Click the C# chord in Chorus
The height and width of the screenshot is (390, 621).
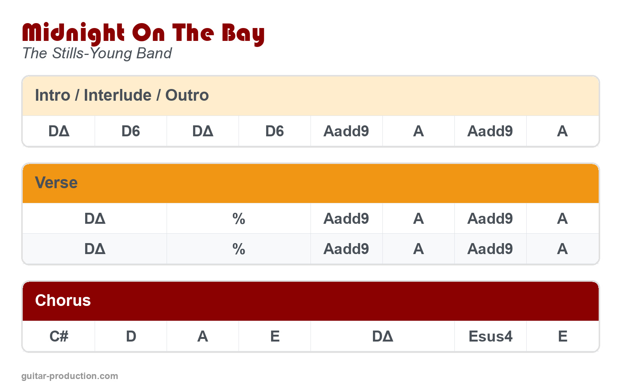59,336
